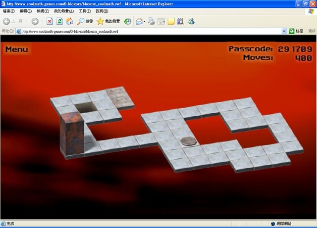This screenshot has width=317, height=228.
Task: Click the Back arrow button in toolbar
Action: [x=6, y=21]
